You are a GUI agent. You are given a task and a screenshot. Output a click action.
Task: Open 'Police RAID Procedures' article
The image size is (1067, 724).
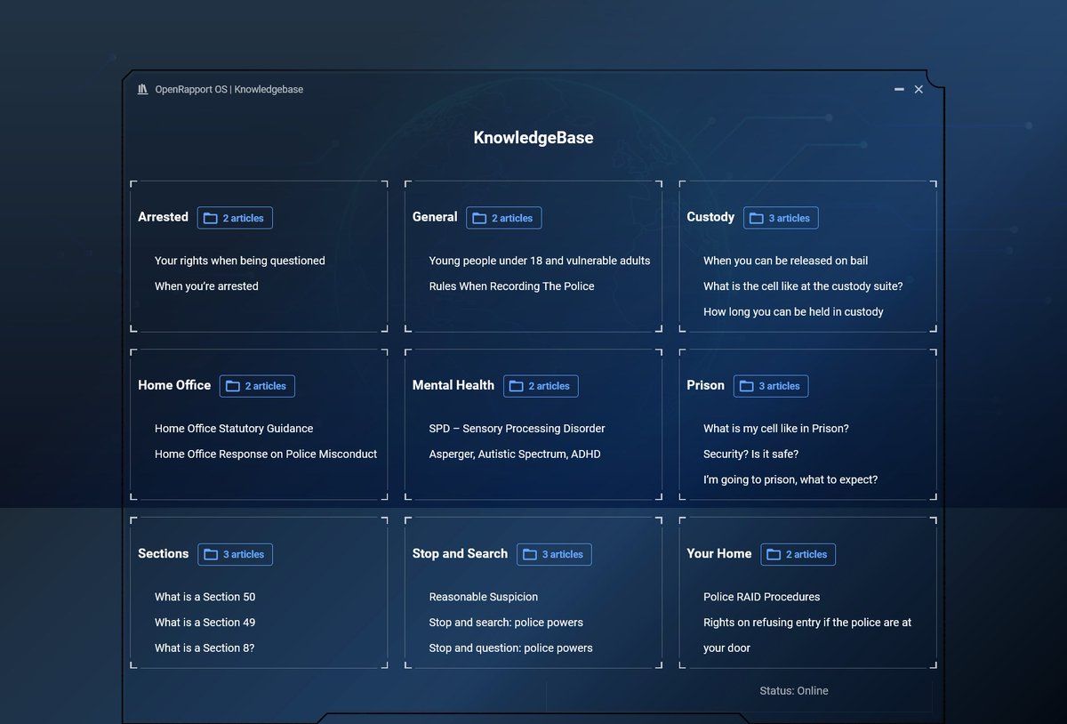coord(762,597)
